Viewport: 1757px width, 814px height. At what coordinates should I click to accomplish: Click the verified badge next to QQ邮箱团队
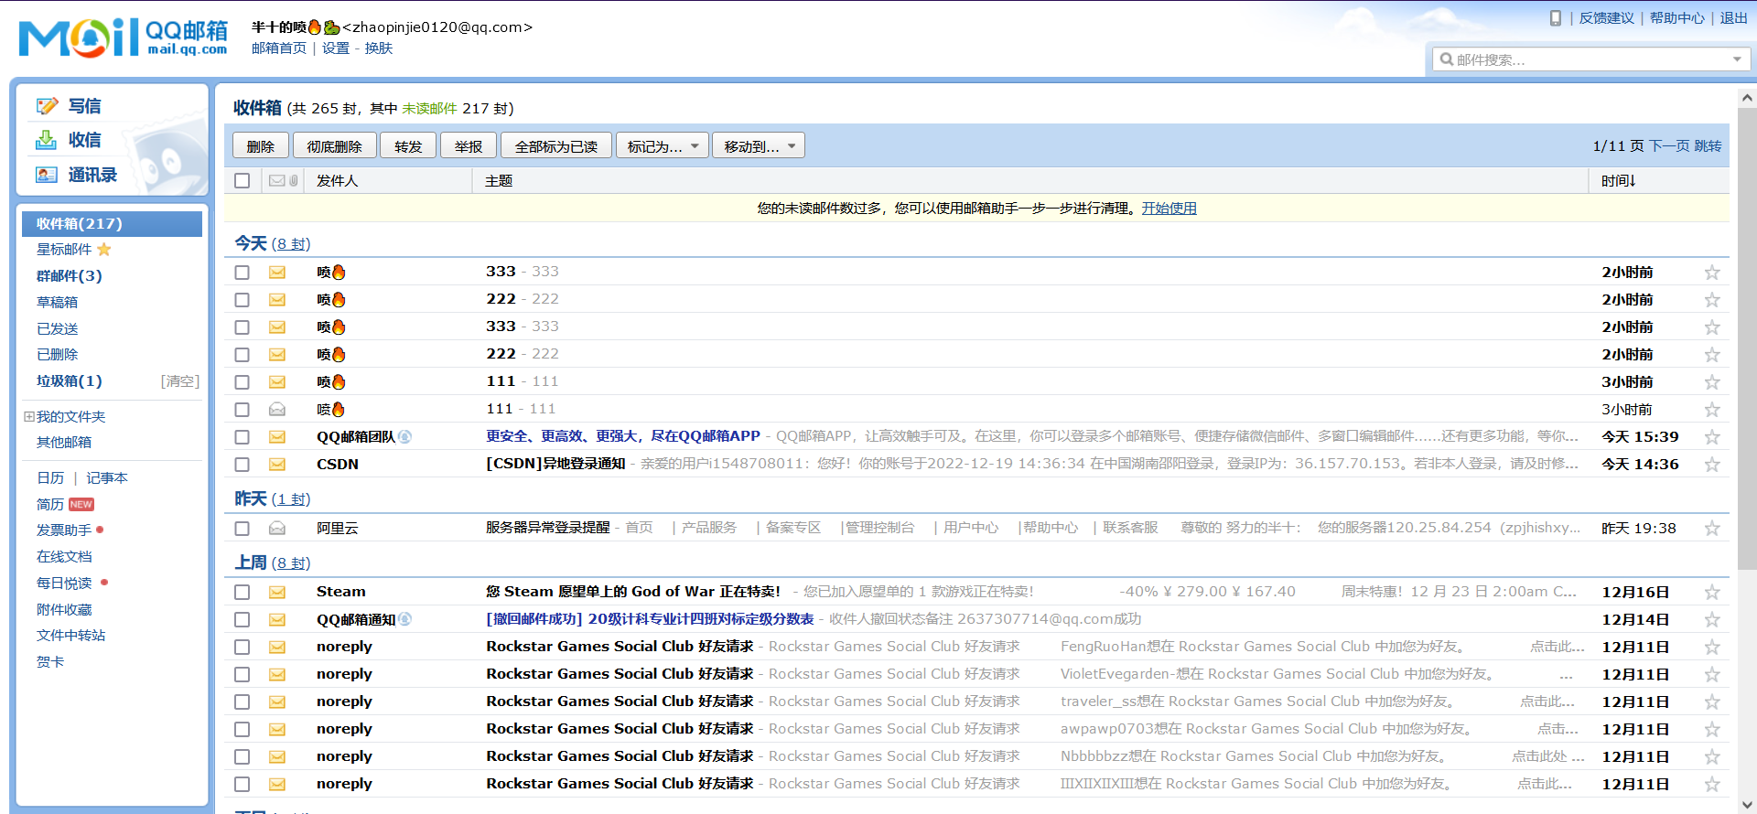(405, 437)
